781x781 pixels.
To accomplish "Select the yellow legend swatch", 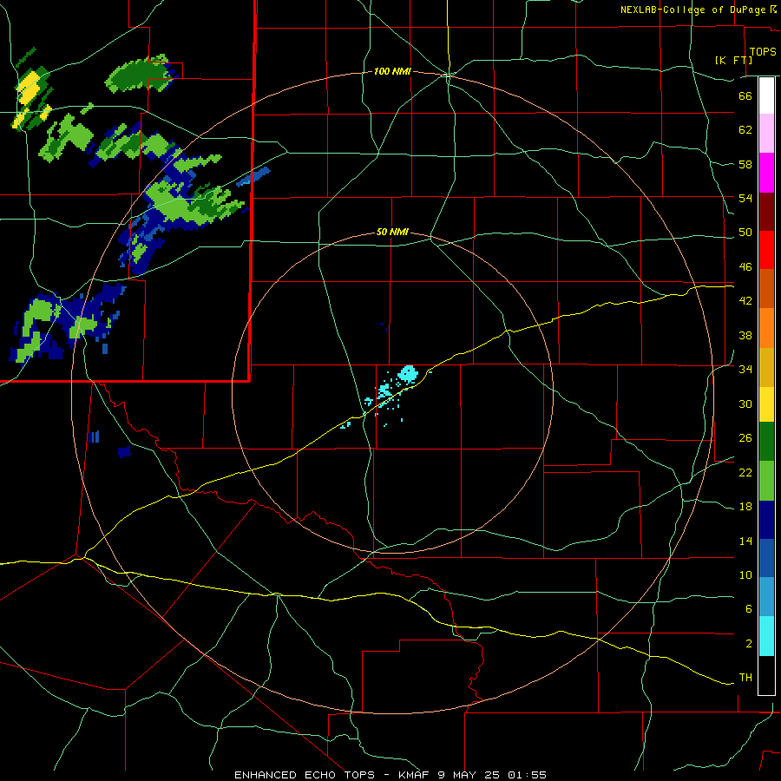I will 766,404.
